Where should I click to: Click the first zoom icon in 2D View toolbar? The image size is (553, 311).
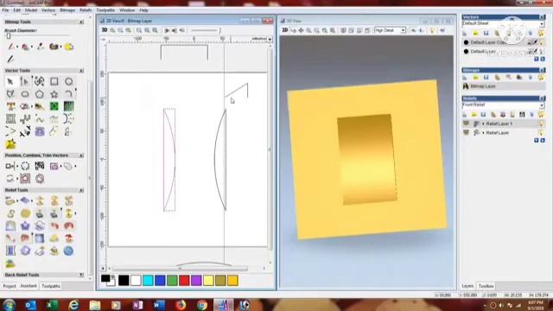(112, 30)
